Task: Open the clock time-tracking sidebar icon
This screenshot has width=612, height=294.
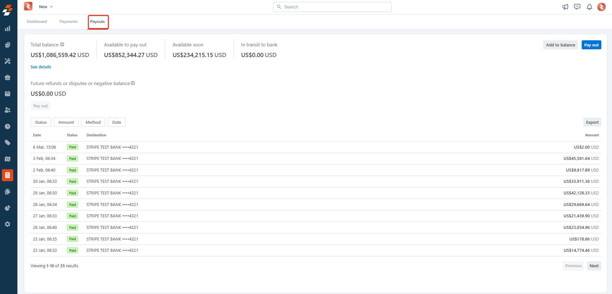Action: coord(7,126)
